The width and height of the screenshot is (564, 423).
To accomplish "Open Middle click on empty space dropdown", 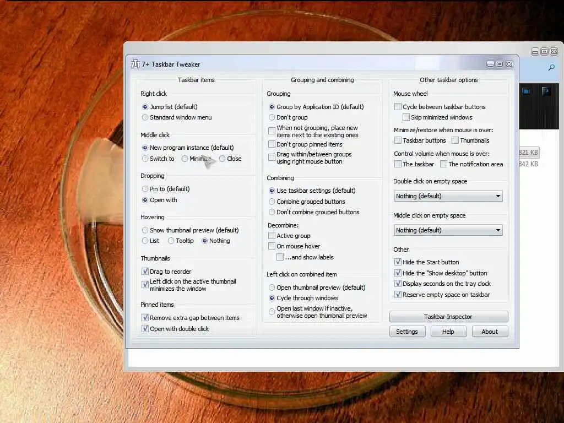I will 448,230.
